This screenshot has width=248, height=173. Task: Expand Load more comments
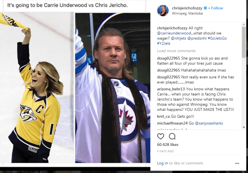click(x=176, y=51)
